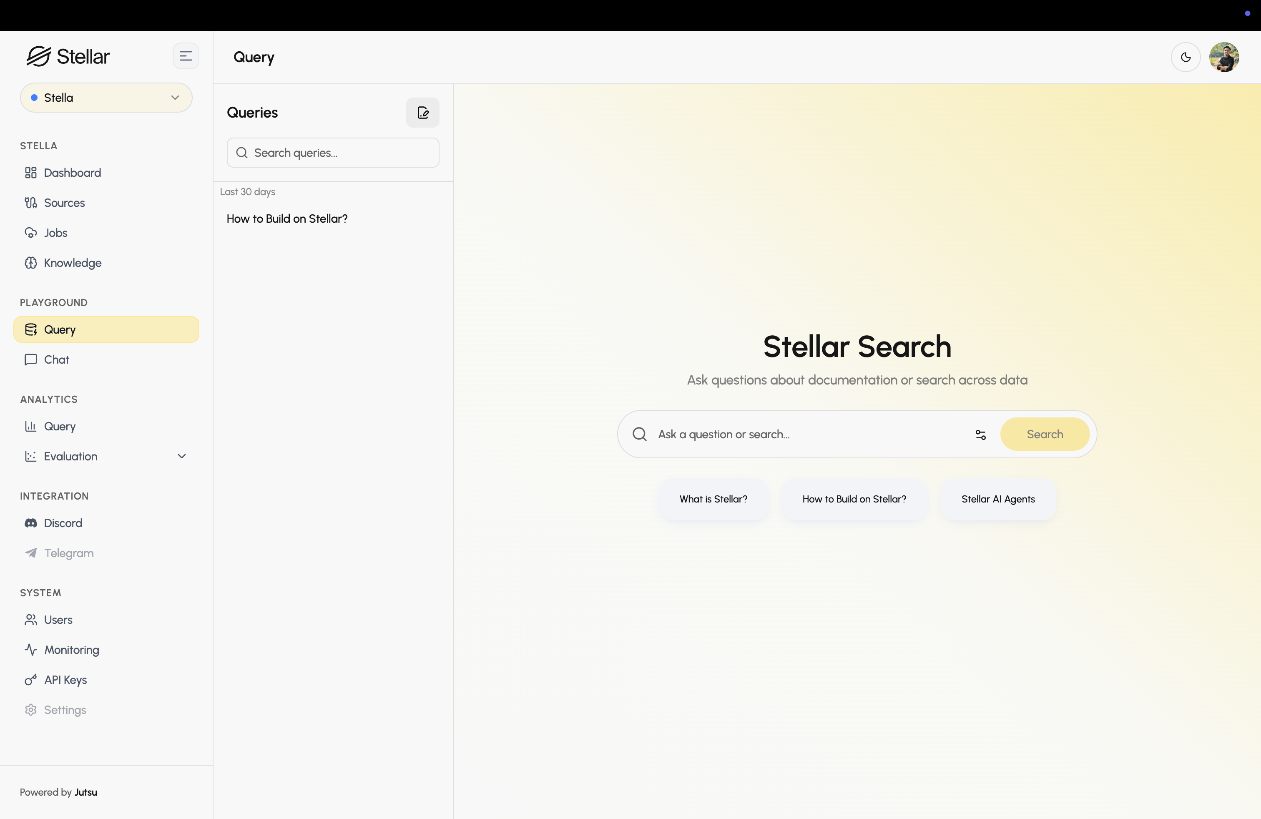The image size is (1261, 819).
Task: Go to Discord integration
Action: click(63, 523)
